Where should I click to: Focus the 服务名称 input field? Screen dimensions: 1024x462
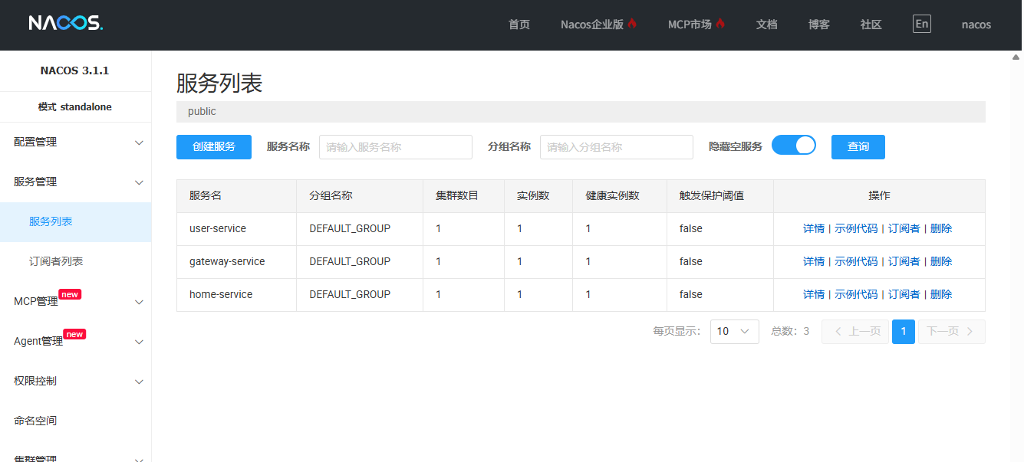[x=395, y=147]
